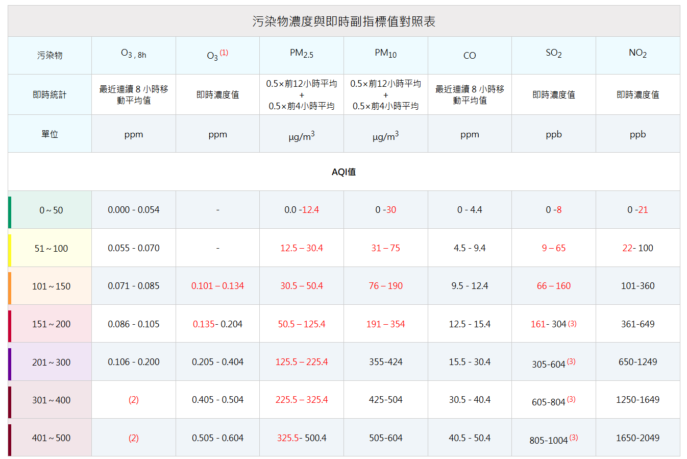This screenshot has width=687, height=459.
Task: Click the 1650-2049 NO2 cell
Action: pos(637,438)
